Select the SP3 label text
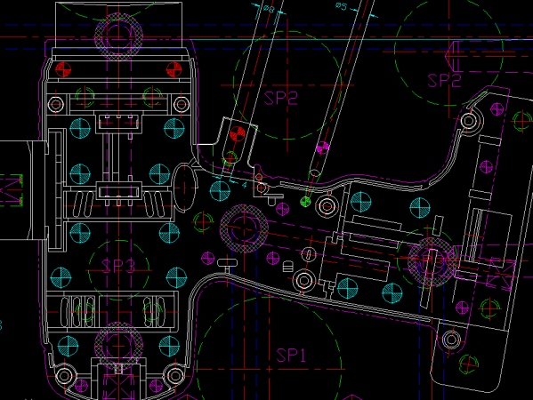Viewport: 533px width, 400px height. 118,266
